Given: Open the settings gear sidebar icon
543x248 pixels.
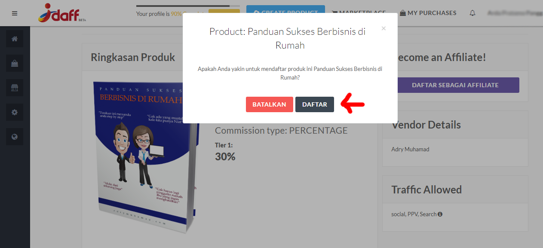Looking at the screenshot, I should [x=15, y=112].
